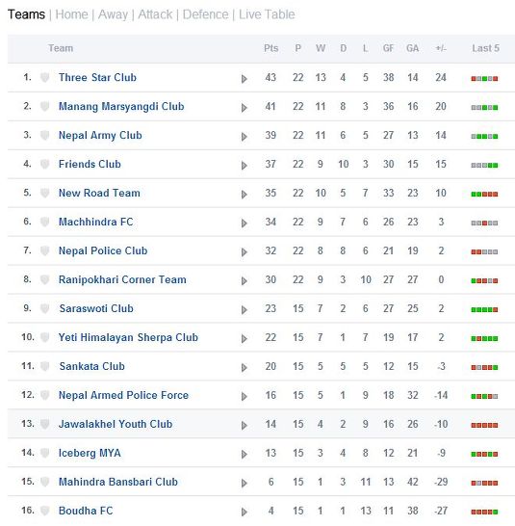This screenshot has width=515, height=526.
Task: Click the team crest icon next to Friends Club
Action: tap(44, 164)
